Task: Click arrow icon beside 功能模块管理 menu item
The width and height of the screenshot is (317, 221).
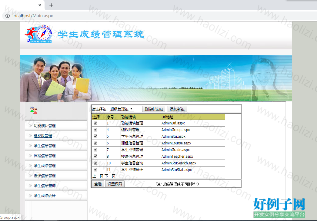Action: (30, 125)
